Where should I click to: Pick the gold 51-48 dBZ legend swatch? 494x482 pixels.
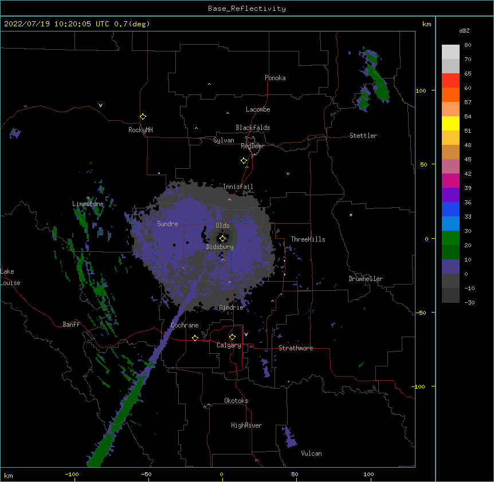point(450,138)
